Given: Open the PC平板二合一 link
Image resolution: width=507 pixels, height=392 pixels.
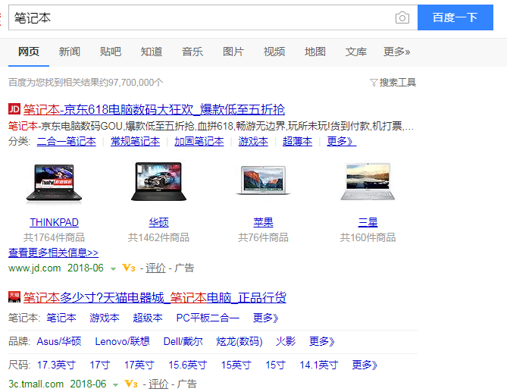Looking at the screenshot, I should coord(208,318).
